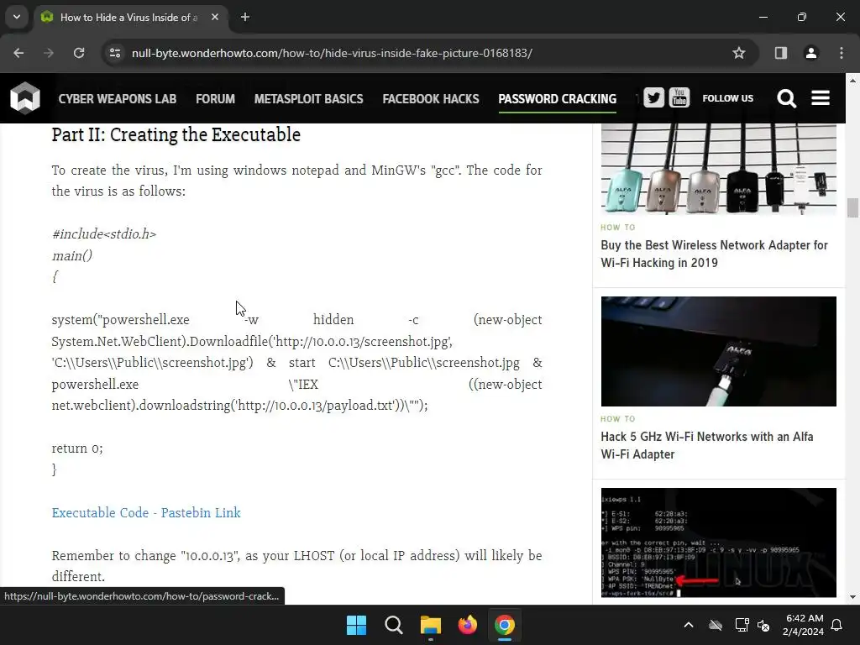Screen dimensions: 860x645
Task: Open the hamburger menu in site header
Action: click(821, 98)
